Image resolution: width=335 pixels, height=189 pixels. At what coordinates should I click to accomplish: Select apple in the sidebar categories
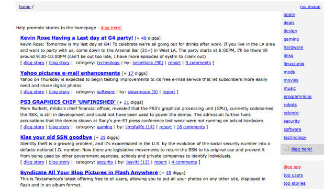point(289,15)
